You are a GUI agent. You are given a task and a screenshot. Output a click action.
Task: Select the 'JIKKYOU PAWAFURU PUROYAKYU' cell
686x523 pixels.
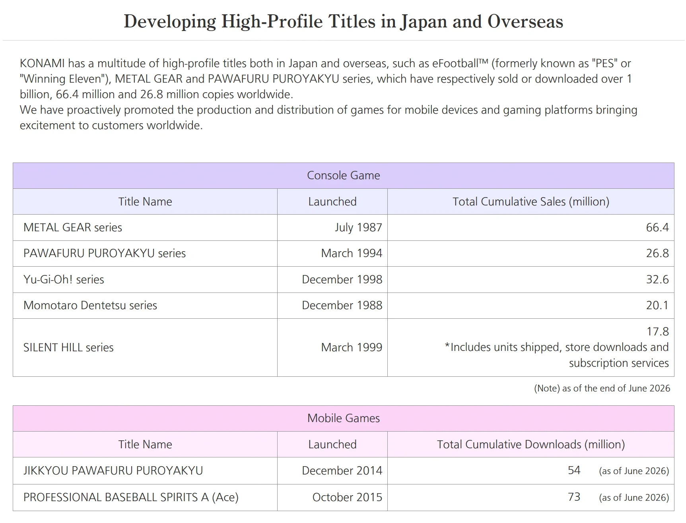145,471
